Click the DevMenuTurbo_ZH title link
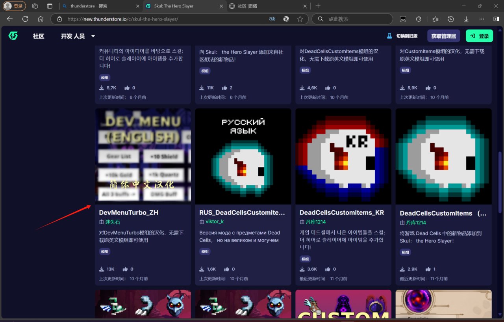This screenshot has height=322, width=504. (x=129, y=212)
